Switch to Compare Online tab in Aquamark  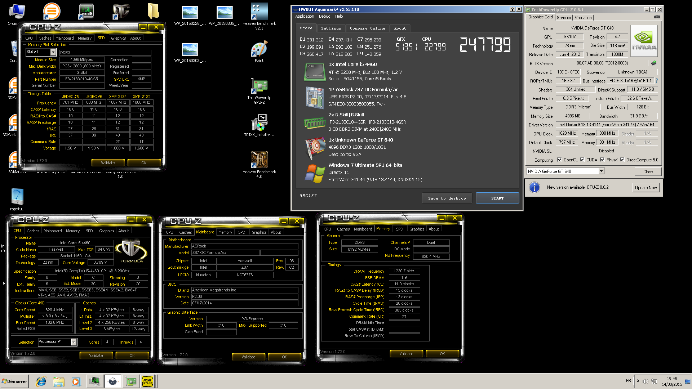(x=367, y=28)
